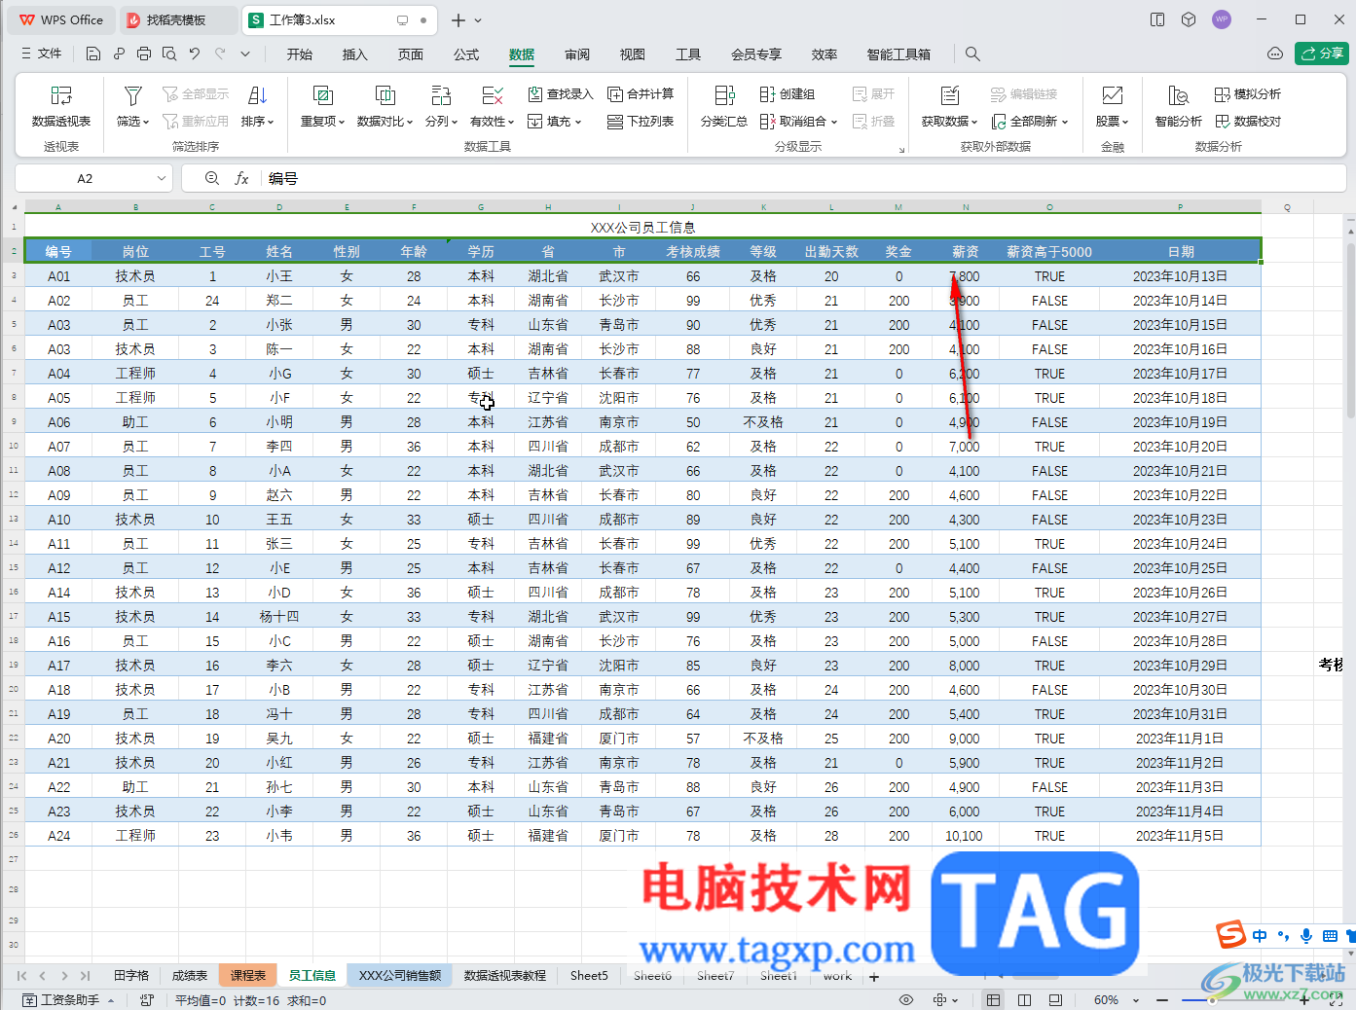Viewport: 1356px width, 1010px height.
Task: Select the title cell XXX公司员工信息
Action: click(x=642, y=227)
